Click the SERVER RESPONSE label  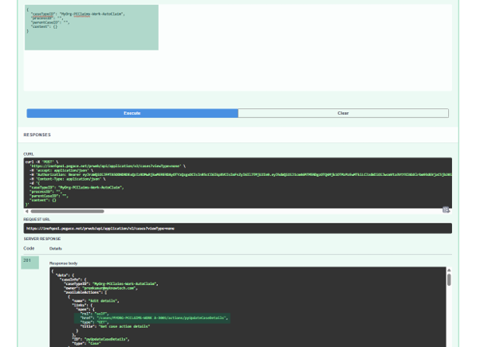(x=42, y=239)
